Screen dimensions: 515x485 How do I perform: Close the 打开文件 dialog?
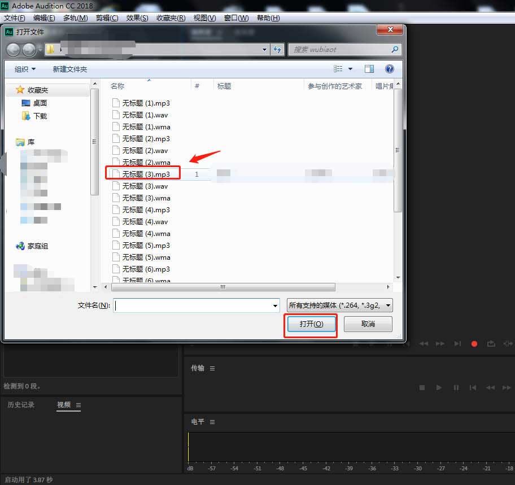(390, 29)
